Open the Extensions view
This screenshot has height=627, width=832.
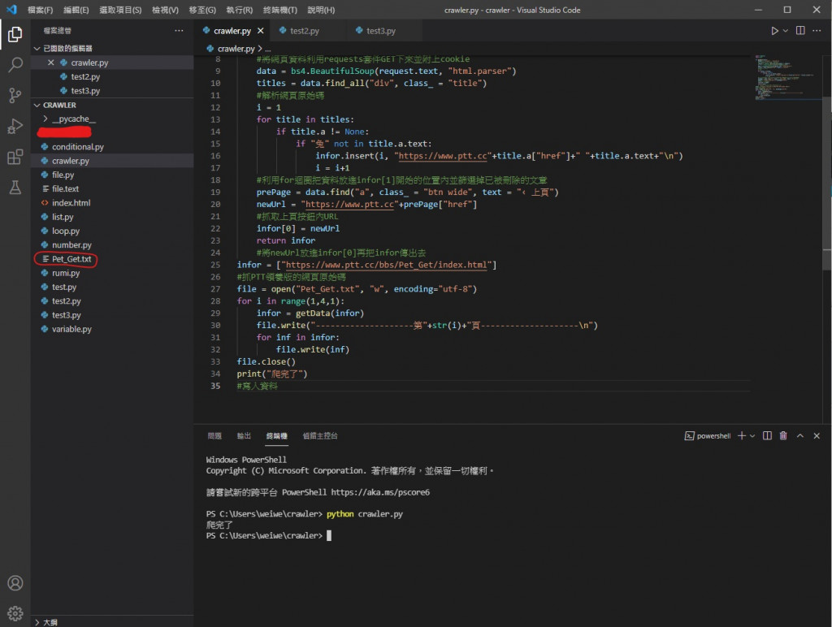tap(15, 157)
